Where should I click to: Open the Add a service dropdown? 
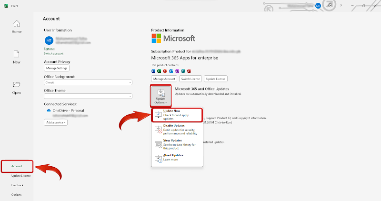click(x=56, y=122)
